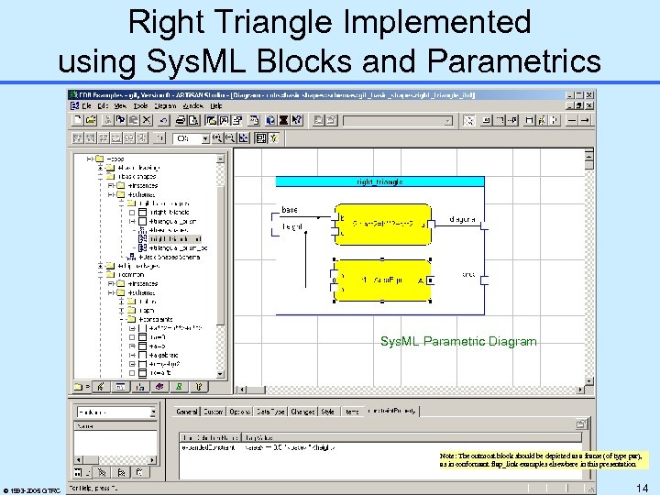The image size is (660, 495).
Task: Switch to the General properties tab
Action: [x=186, y=412]
